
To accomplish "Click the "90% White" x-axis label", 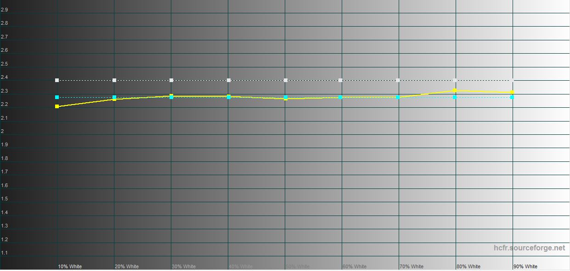I will pyautogui.click(x=525, y=266).
